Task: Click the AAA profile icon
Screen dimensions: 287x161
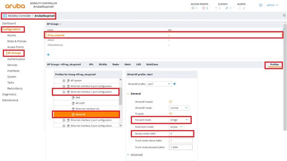Action: click(x=73, y=98)
